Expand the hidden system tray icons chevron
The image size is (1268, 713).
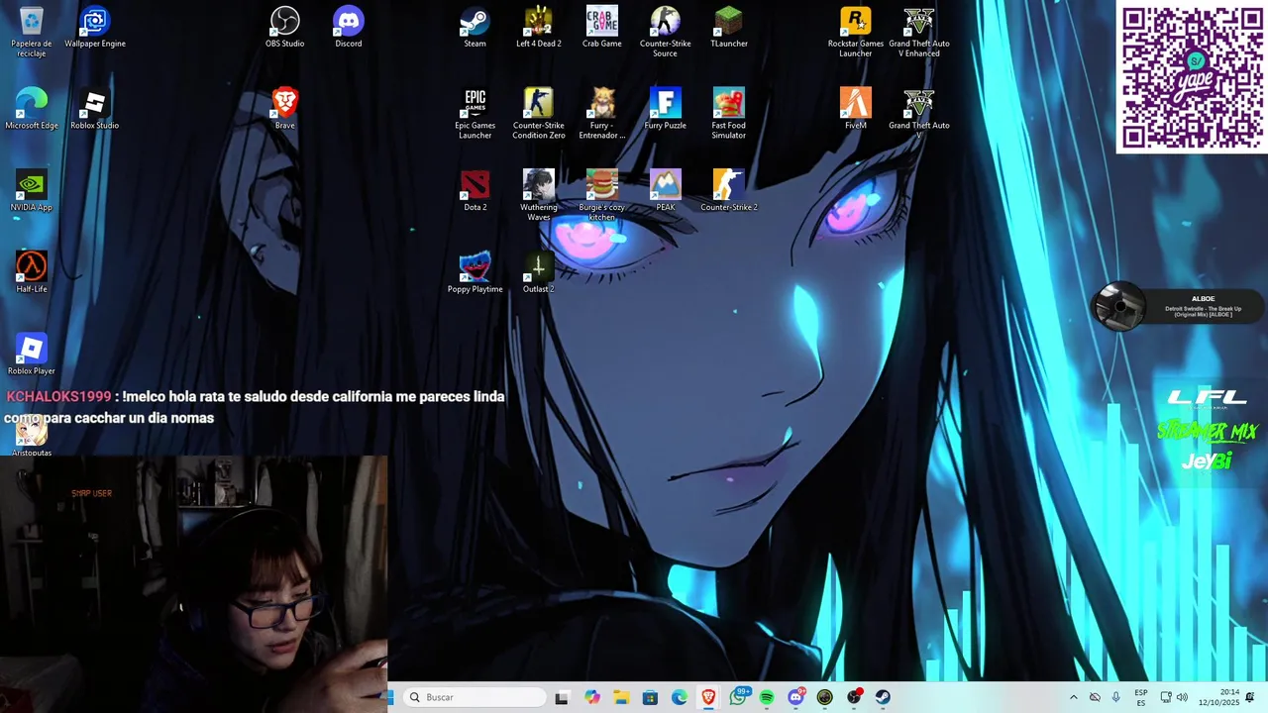coord(1073,697)
